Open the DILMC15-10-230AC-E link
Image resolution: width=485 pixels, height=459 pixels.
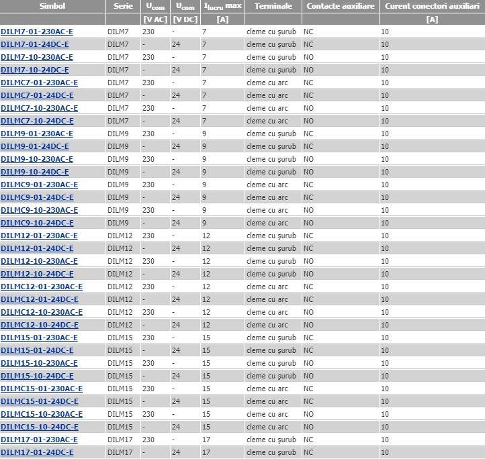[42, 414]
